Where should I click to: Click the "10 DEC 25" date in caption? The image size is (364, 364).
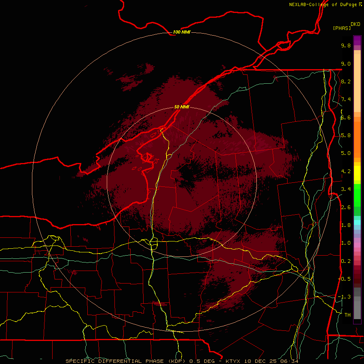tap(261, 361)
